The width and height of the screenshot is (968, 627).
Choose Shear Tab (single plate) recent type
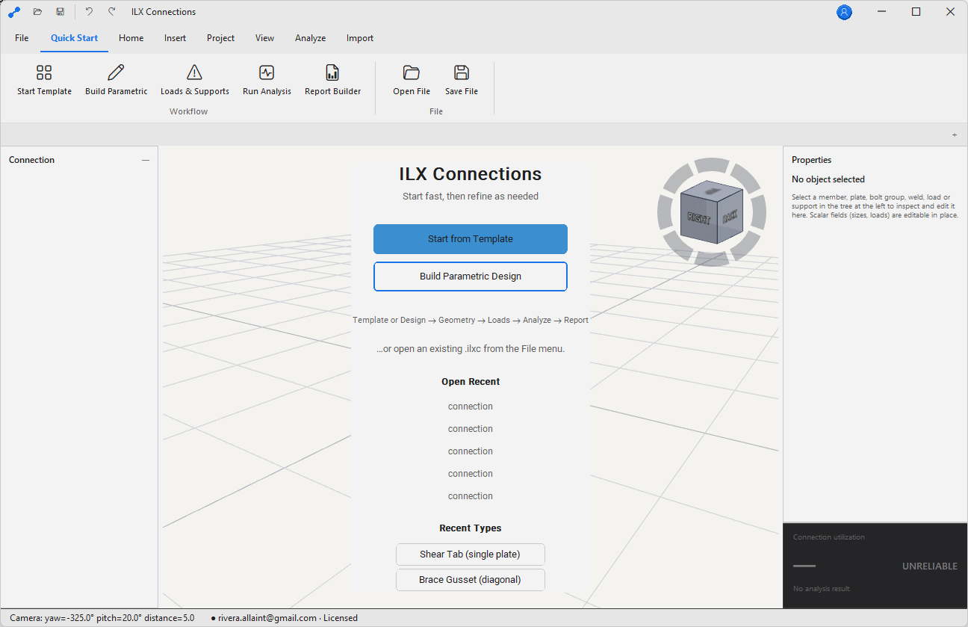[470, 555]
